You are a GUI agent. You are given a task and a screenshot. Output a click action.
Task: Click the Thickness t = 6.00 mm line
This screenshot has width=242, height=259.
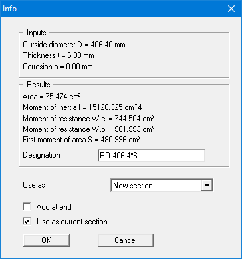(59, 55)
